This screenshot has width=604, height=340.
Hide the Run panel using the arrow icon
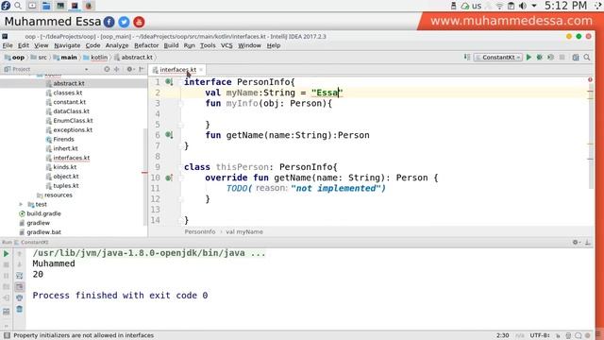588,242
